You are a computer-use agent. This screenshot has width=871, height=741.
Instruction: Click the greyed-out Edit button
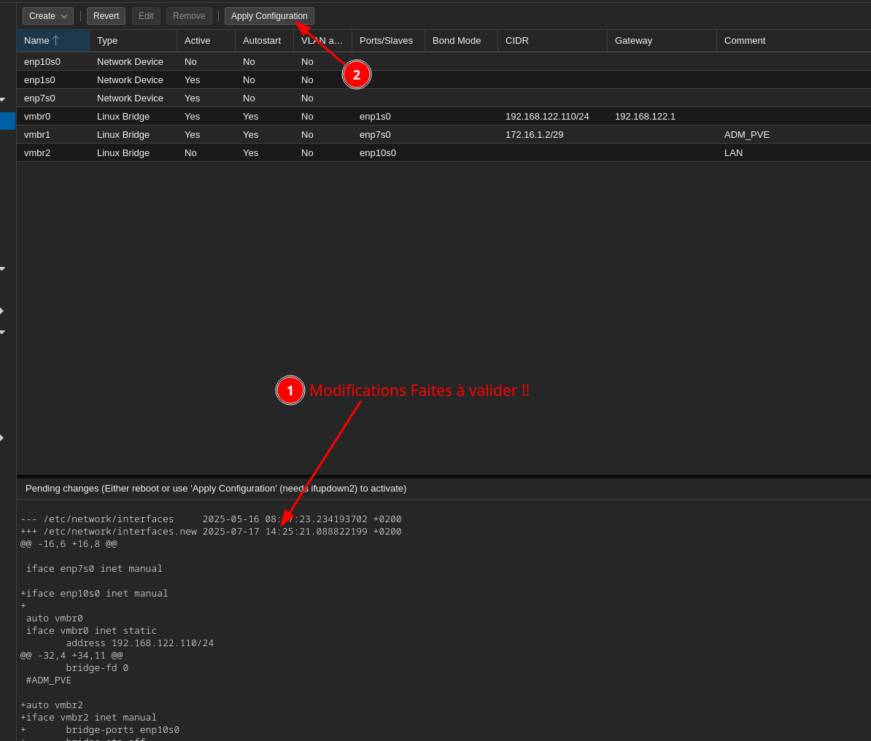(146, 16)
